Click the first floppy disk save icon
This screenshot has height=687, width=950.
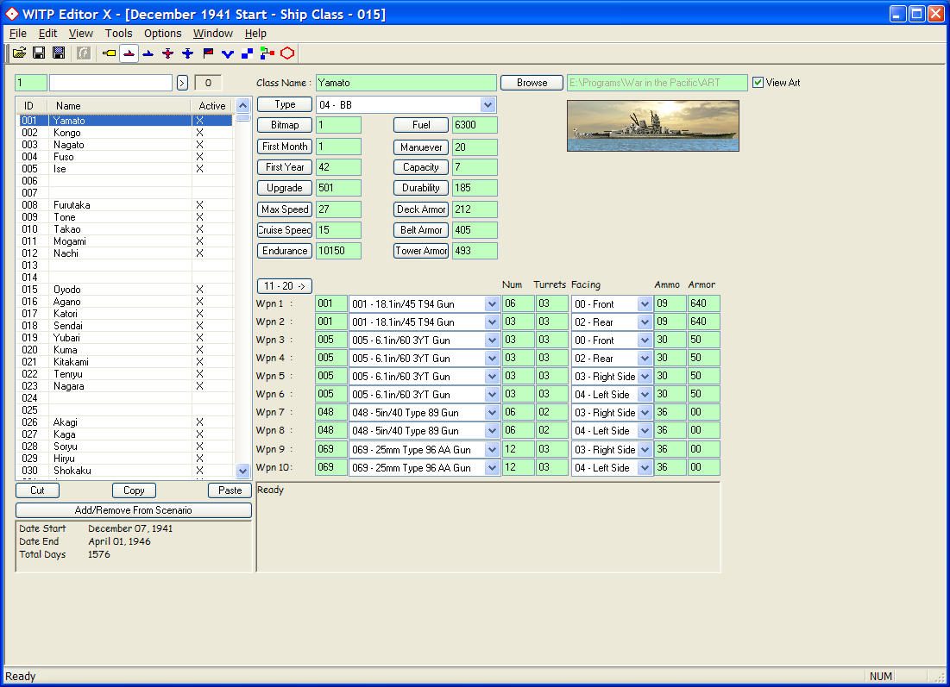click(39, 53)
